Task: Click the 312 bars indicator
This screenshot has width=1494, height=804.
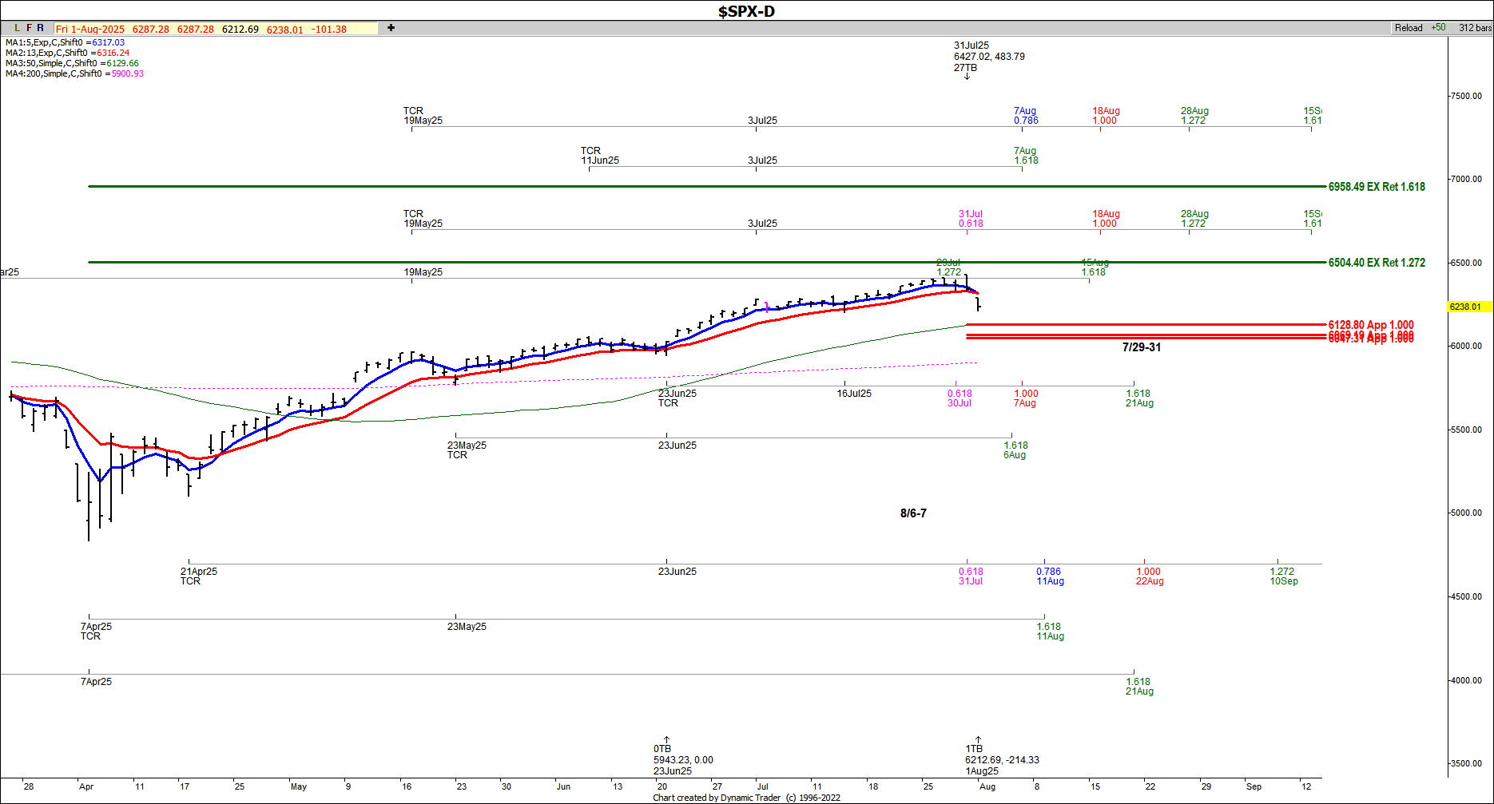Action: 1474,28
